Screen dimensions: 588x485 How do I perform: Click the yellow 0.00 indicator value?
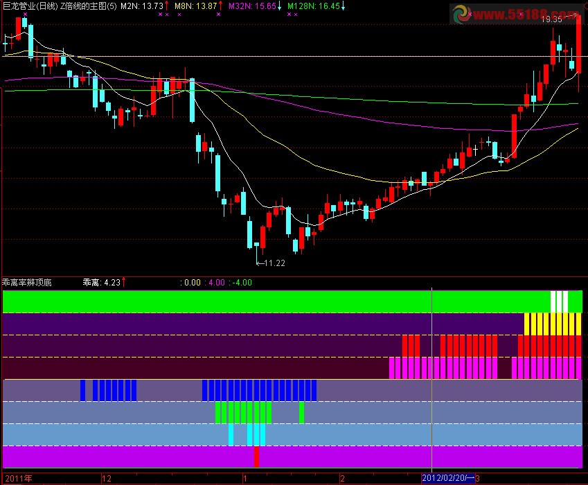[x=193, y=283]
